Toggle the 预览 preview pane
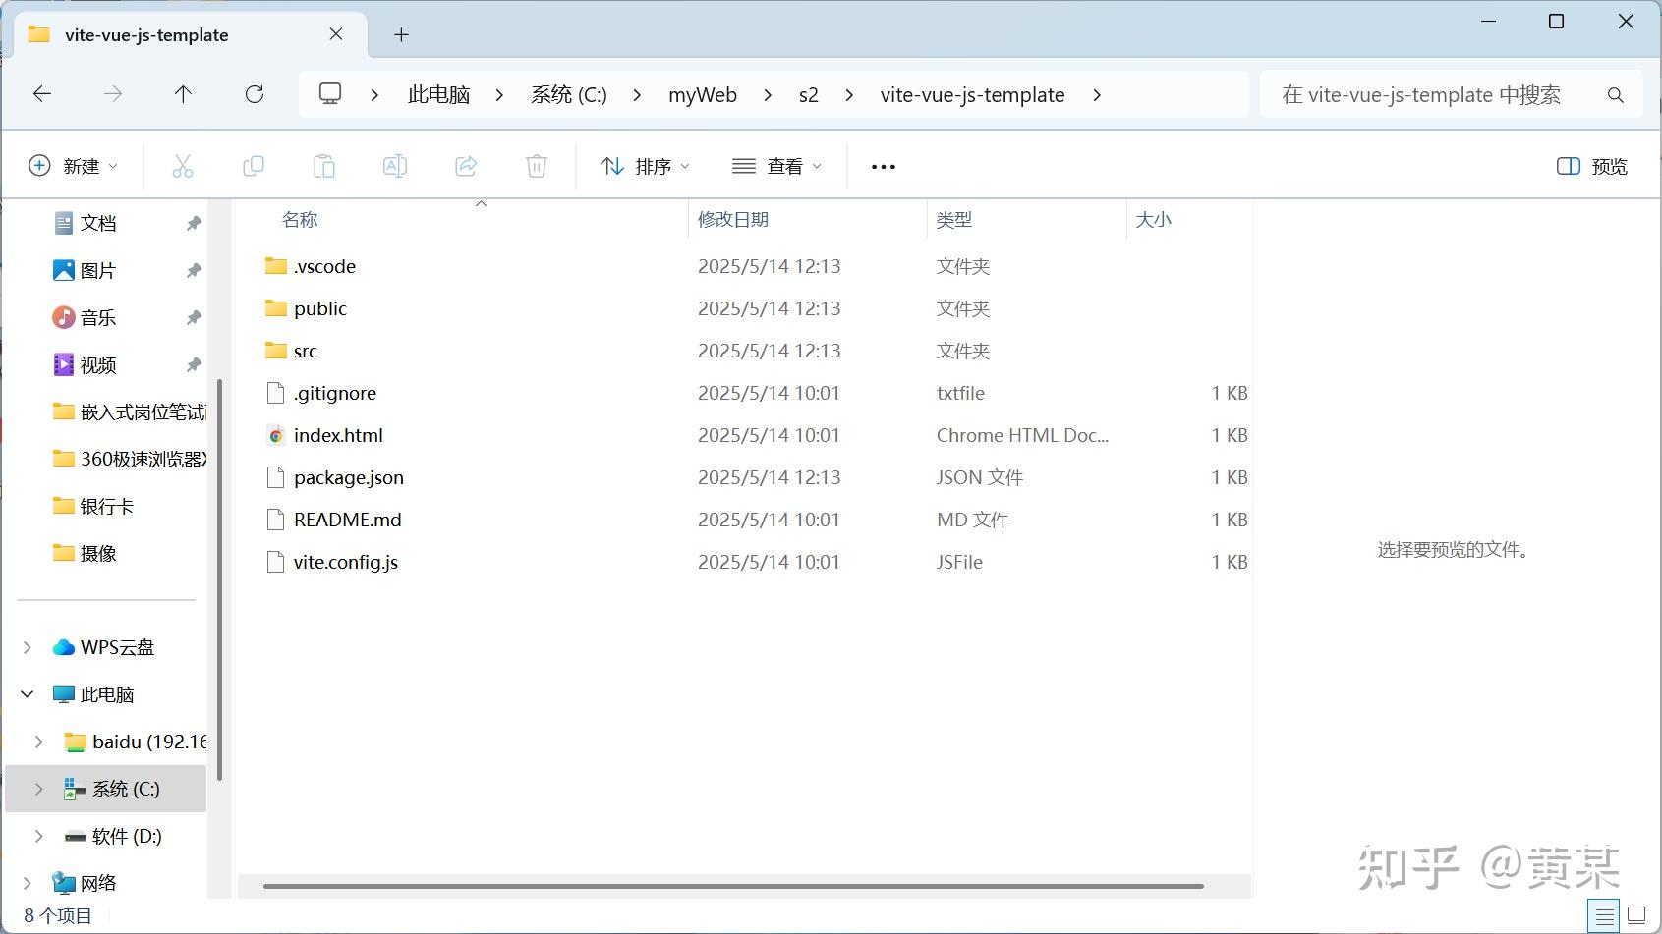1662x934 pixels. click(1590, 165)
